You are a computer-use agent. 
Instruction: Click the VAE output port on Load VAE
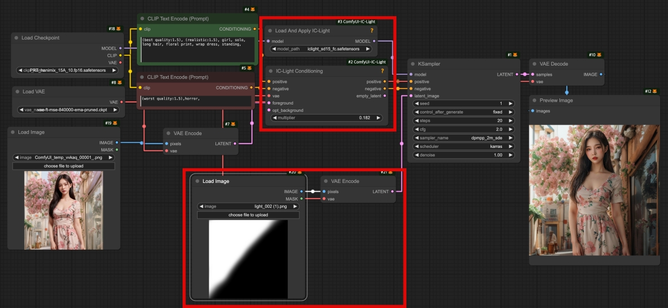pyautogui.click(x=120, y=102)
